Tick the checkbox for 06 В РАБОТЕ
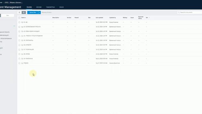The image size is (202, 114). (19, 45)
